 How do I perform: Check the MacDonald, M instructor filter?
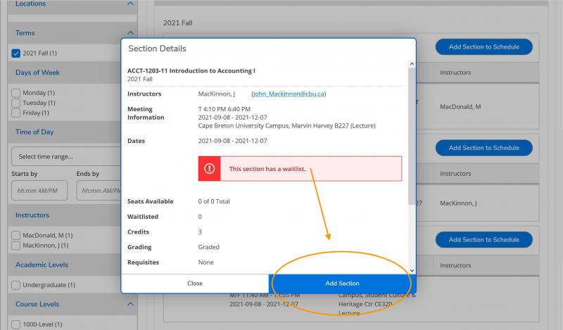pyautogui.click(x=15, y=235)
